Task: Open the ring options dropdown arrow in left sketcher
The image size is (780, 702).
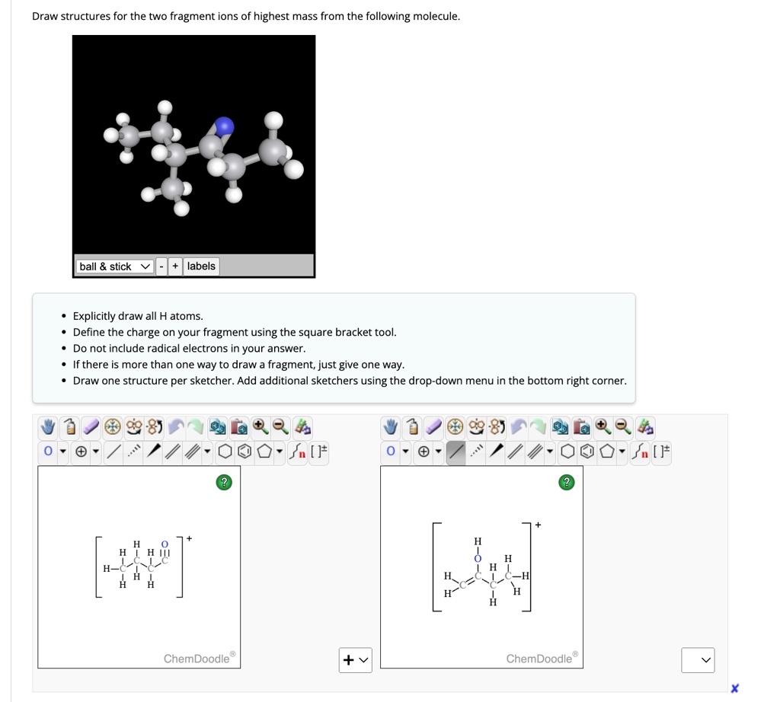Action: [x=280, y=452]
